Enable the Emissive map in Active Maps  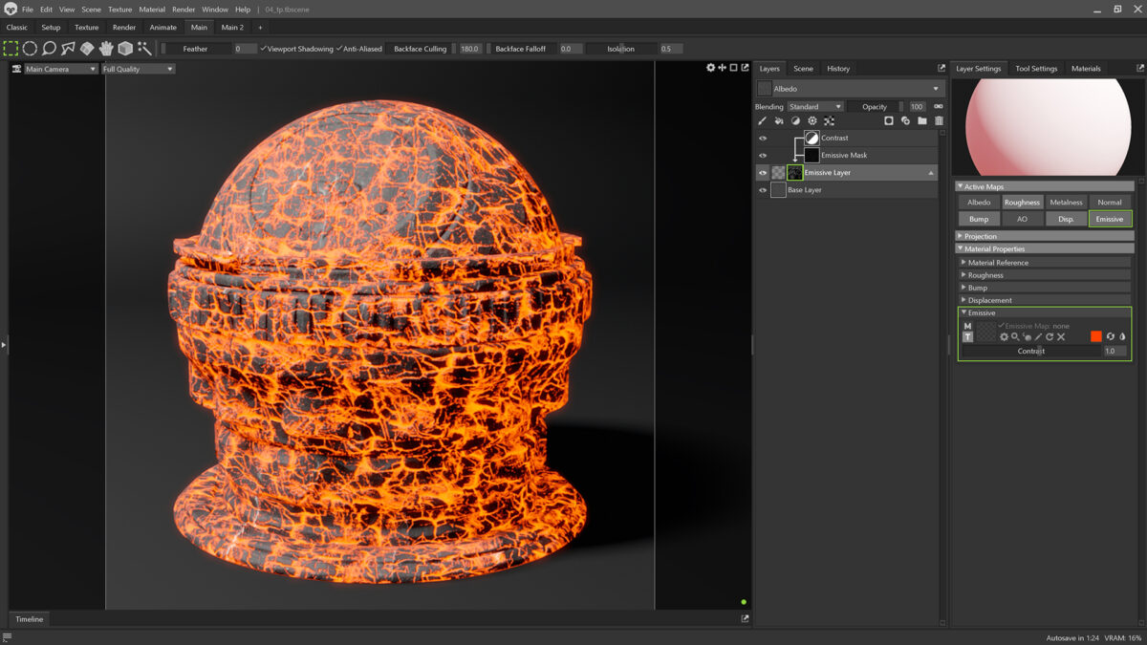(x=1110, y=218)
